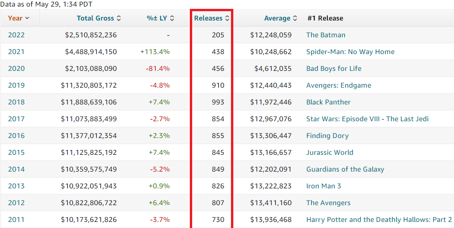Screen dimensions: 454x228
Task: Open the 2011 year link
Action: pyautogui.click(x=16, y=220)
